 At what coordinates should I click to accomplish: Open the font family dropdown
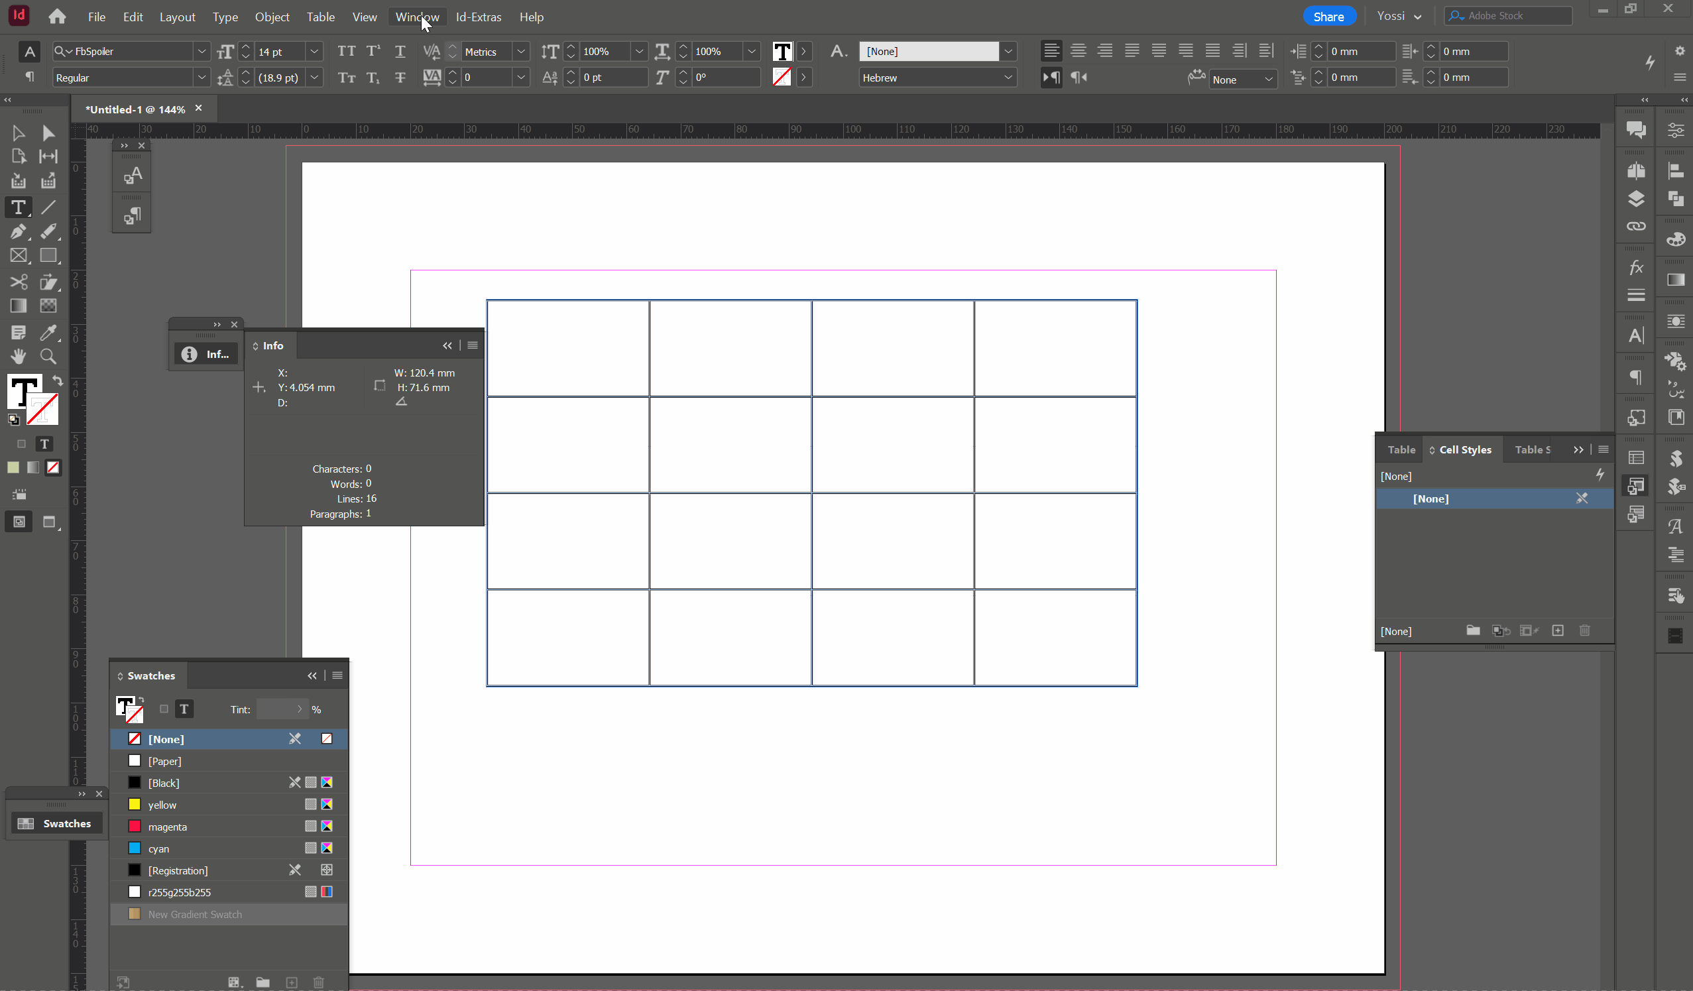(201, 51)
